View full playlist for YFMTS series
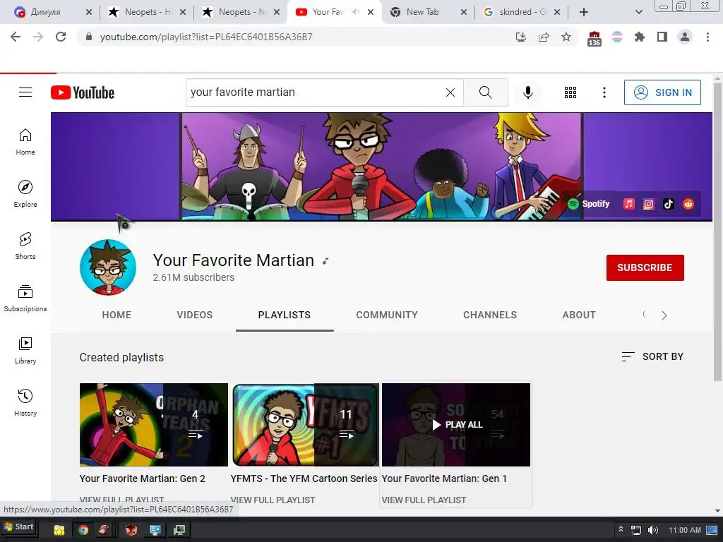Screen dimensions: 723x542 coord(273,500)
